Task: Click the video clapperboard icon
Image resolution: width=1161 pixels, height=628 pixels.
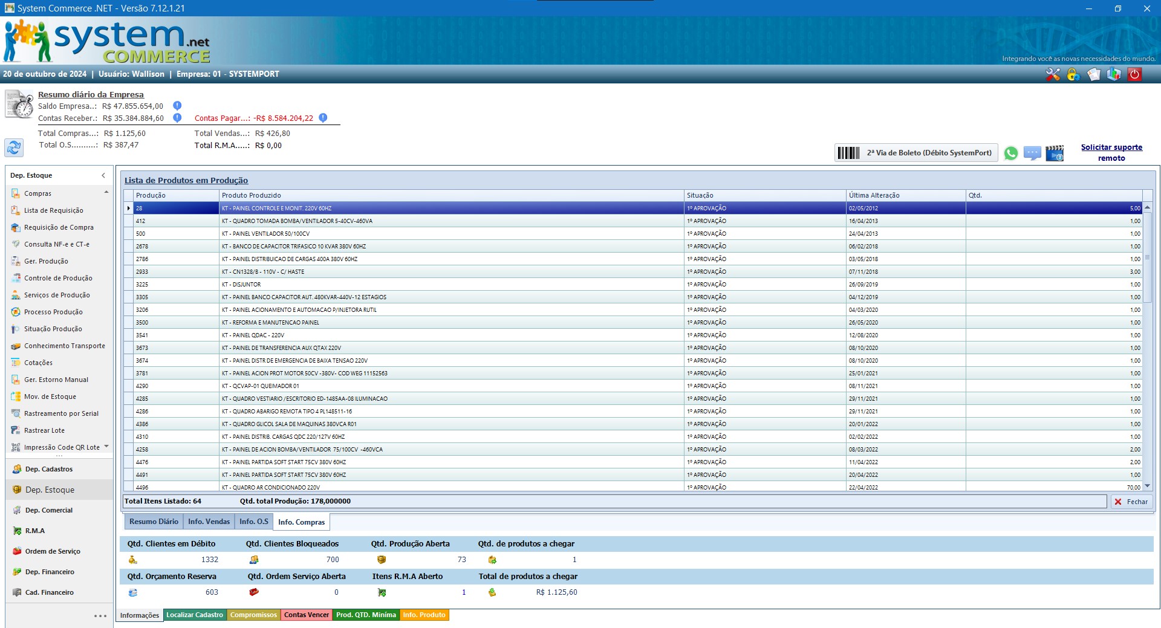Action: click(1055, 153)
